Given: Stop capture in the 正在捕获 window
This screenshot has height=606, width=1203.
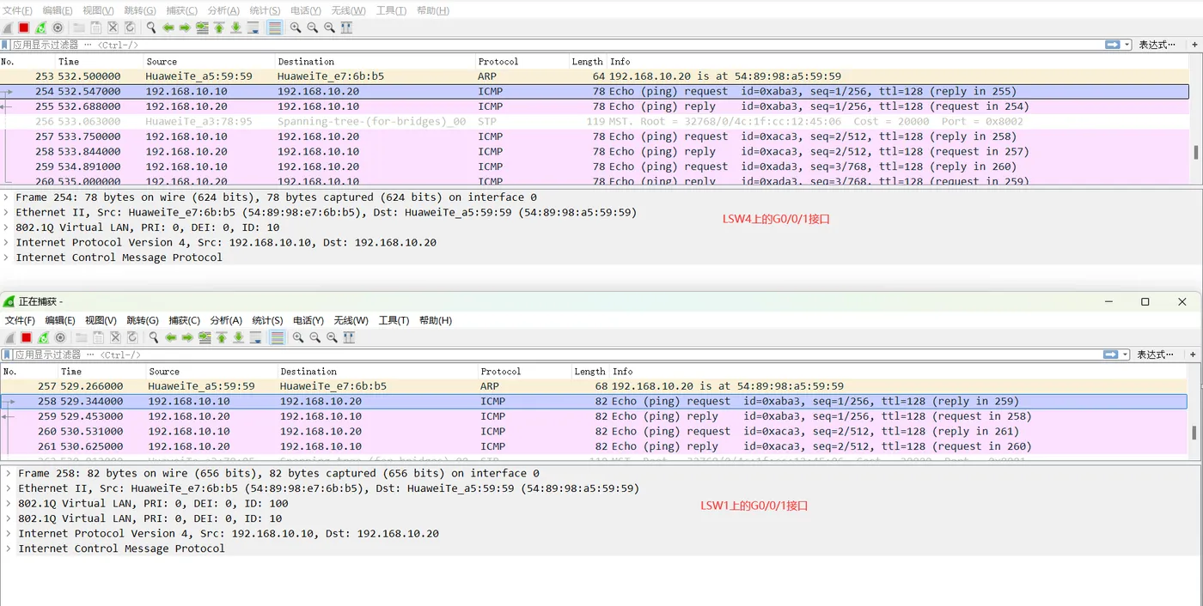Looking at the screenshot, I should point(27,337).
